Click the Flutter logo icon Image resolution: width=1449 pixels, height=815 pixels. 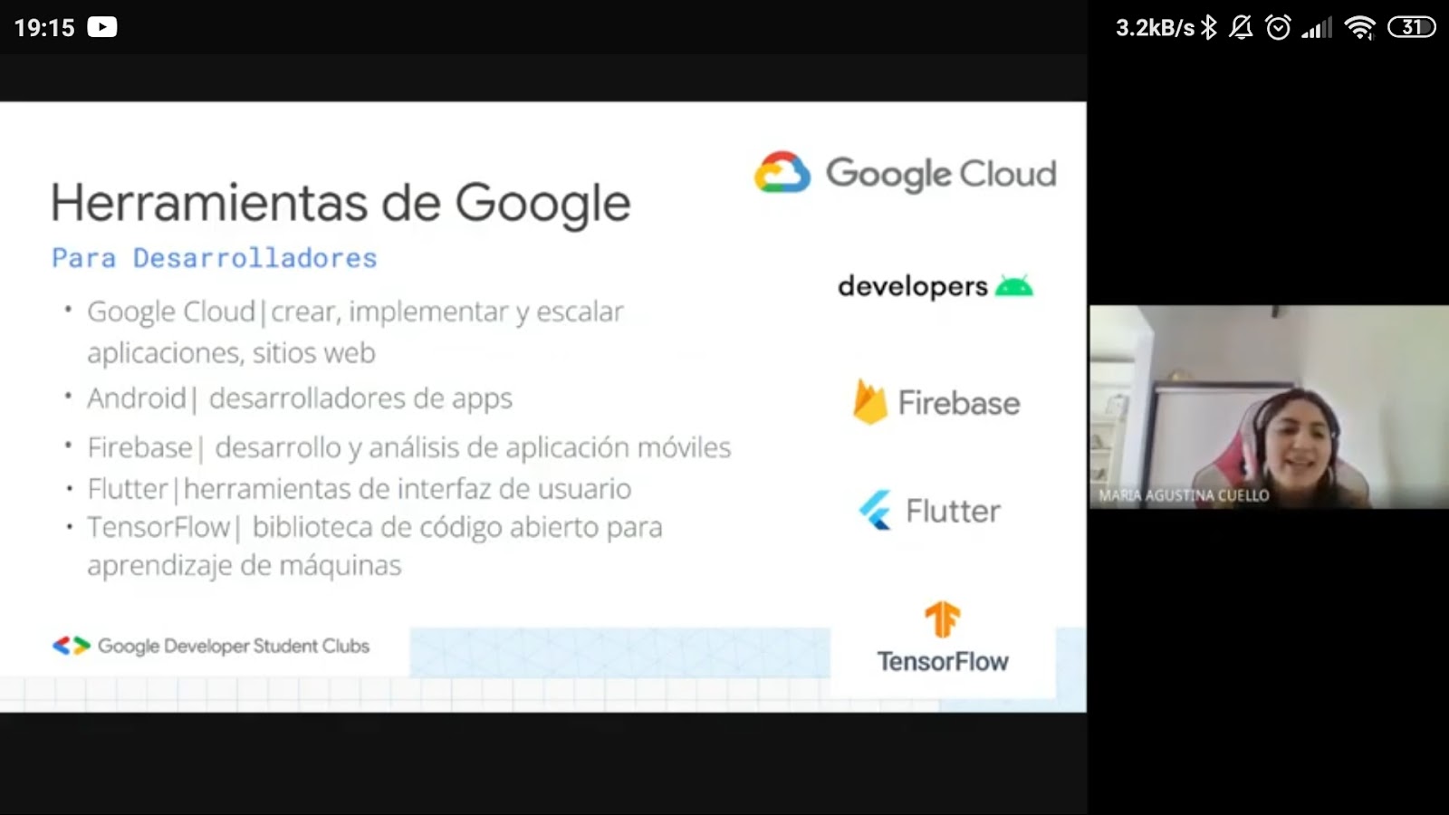click(x=875, y=510)
